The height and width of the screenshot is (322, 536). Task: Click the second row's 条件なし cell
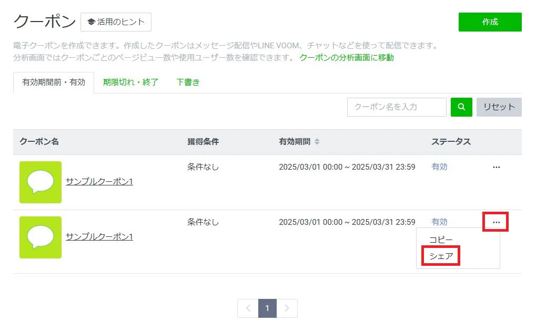pos(203,222)
